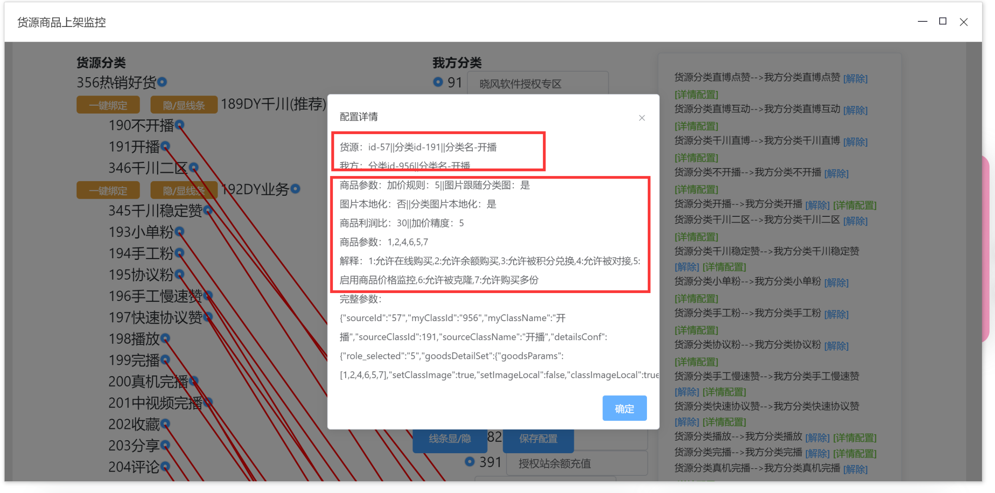Click the connector dot beside 201中视频完播

coord(208,402)
